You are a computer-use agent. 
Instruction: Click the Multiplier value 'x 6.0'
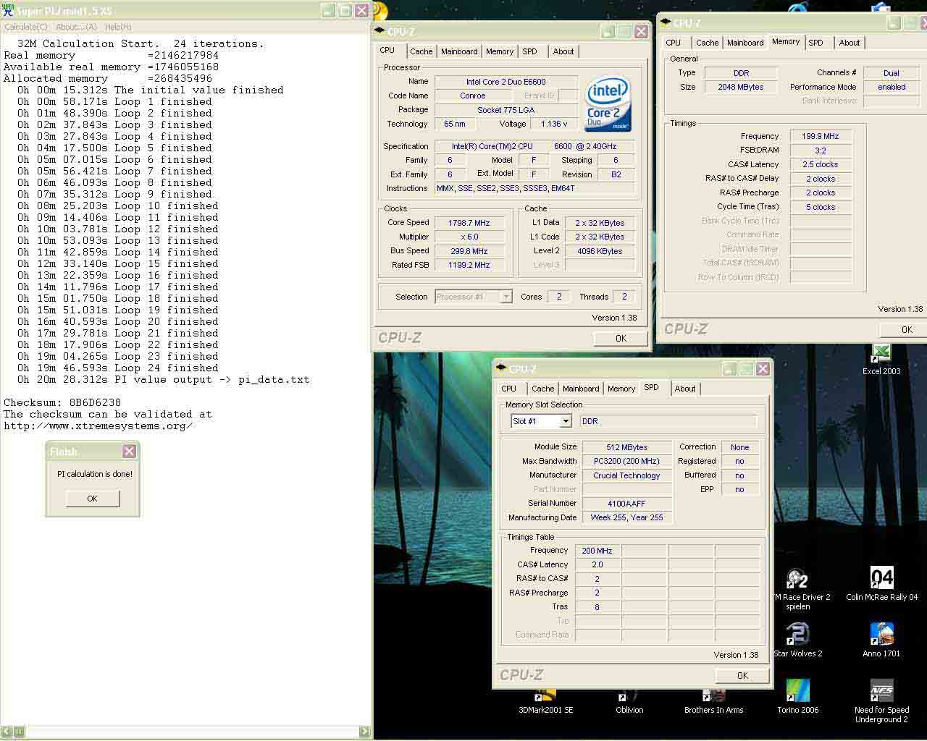469,237
